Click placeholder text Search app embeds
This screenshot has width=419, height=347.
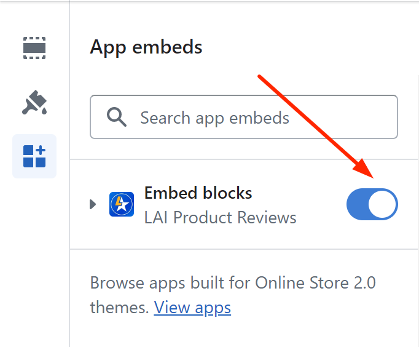tap(214, 118)
